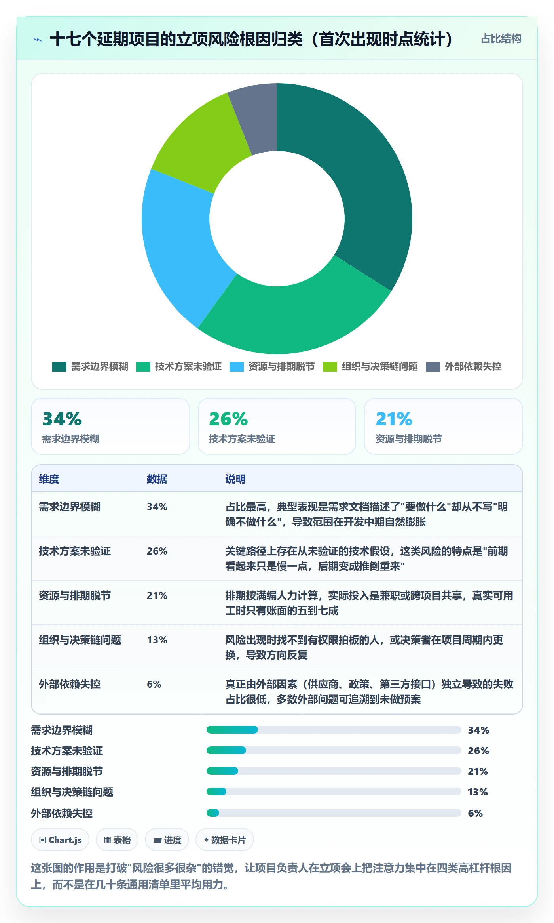The image size is (554, 923).
Task: Select the Chart.js tag chip
Action: tap(60, 840)
